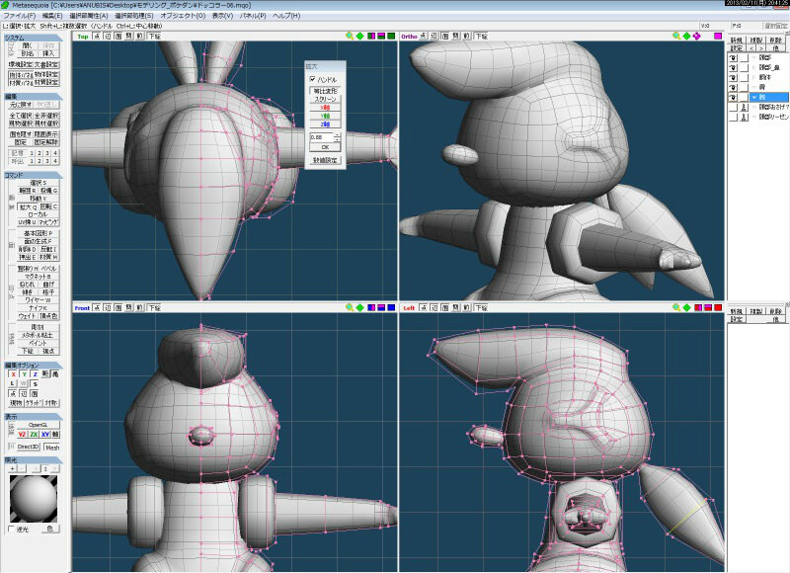
Task: Check the ハンドル checkbox in 拡大 dialog
Action: point(313,80)
